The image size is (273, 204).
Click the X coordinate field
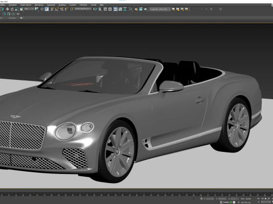pos(210,199)
